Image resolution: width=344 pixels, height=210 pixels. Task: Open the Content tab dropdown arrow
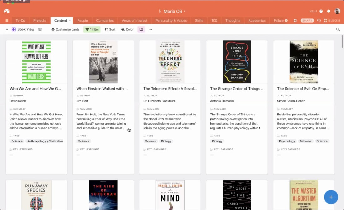point(70,20)
